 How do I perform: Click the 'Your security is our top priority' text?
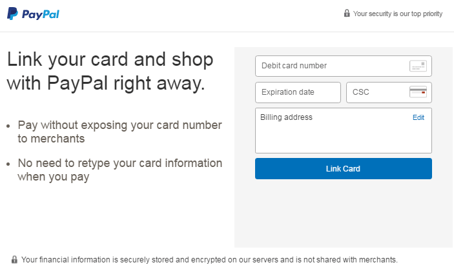tap(398, 14)
